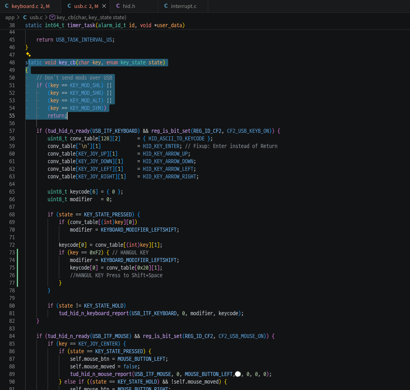Click 'tud_hid_n_ready' call on line 57
410x390 pixels.
pyautogui.click(x=69, y=131)
